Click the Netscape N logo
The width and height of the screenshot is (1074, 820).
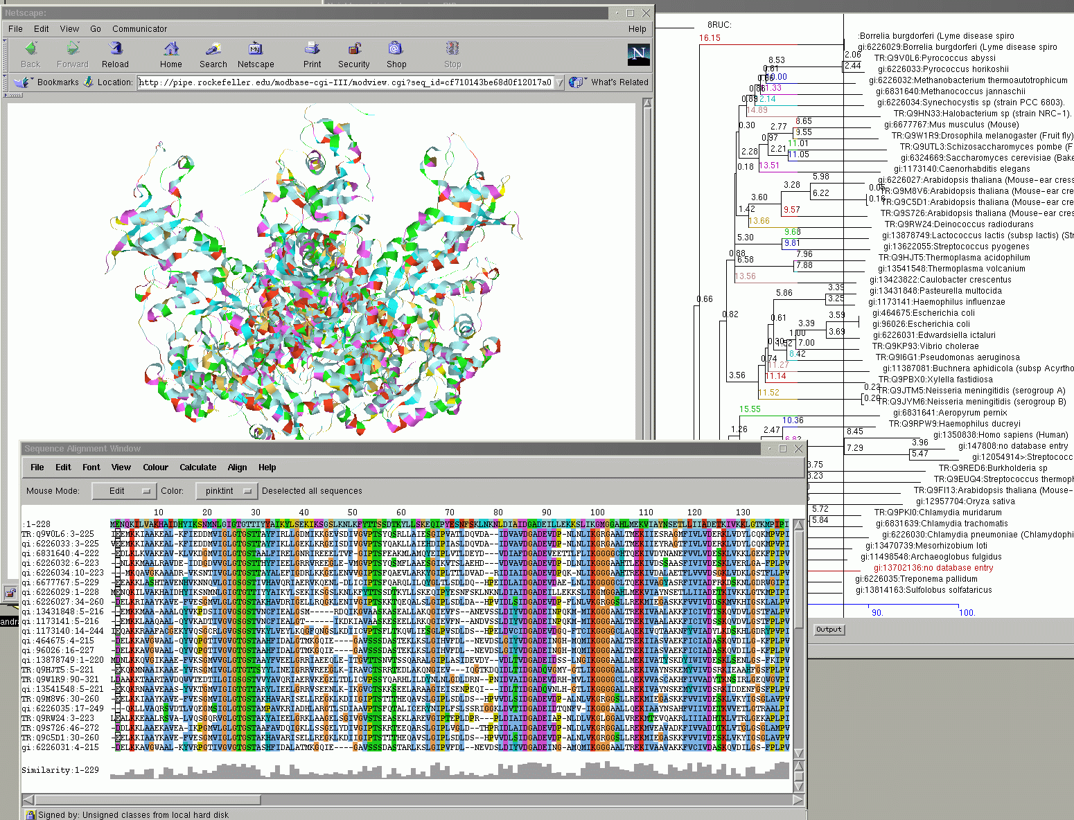click(638, 54)
